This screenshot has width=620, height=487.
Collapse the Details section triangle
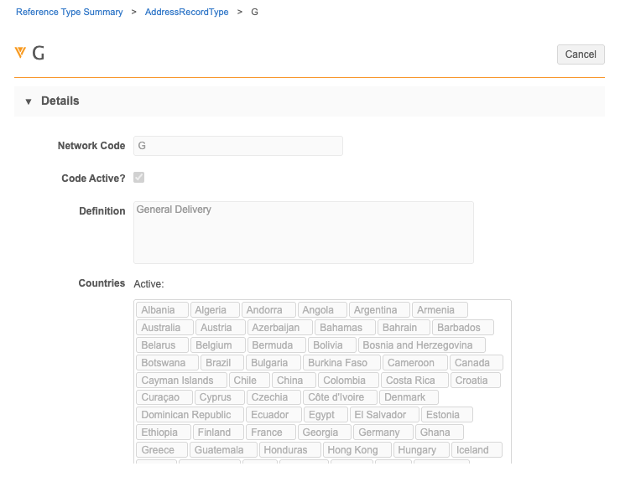click(29, 101)
